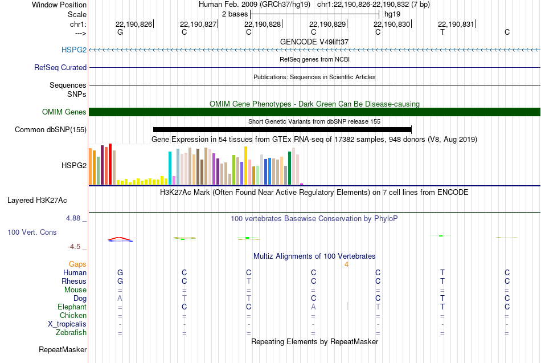Click Short Genetic Variants from dbSNP title
Viewport: 541px width, 363px height.
click(x=314, y=121)
